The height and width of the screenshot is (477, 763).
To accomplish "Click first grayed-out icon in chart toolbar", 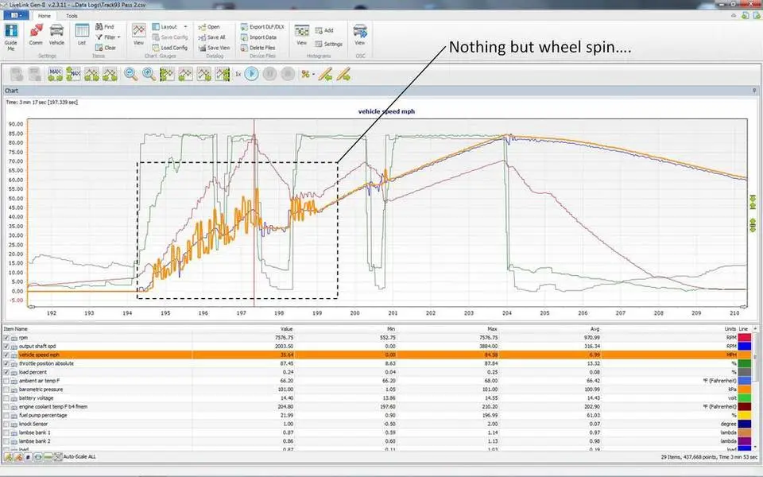I will (17, 74).
